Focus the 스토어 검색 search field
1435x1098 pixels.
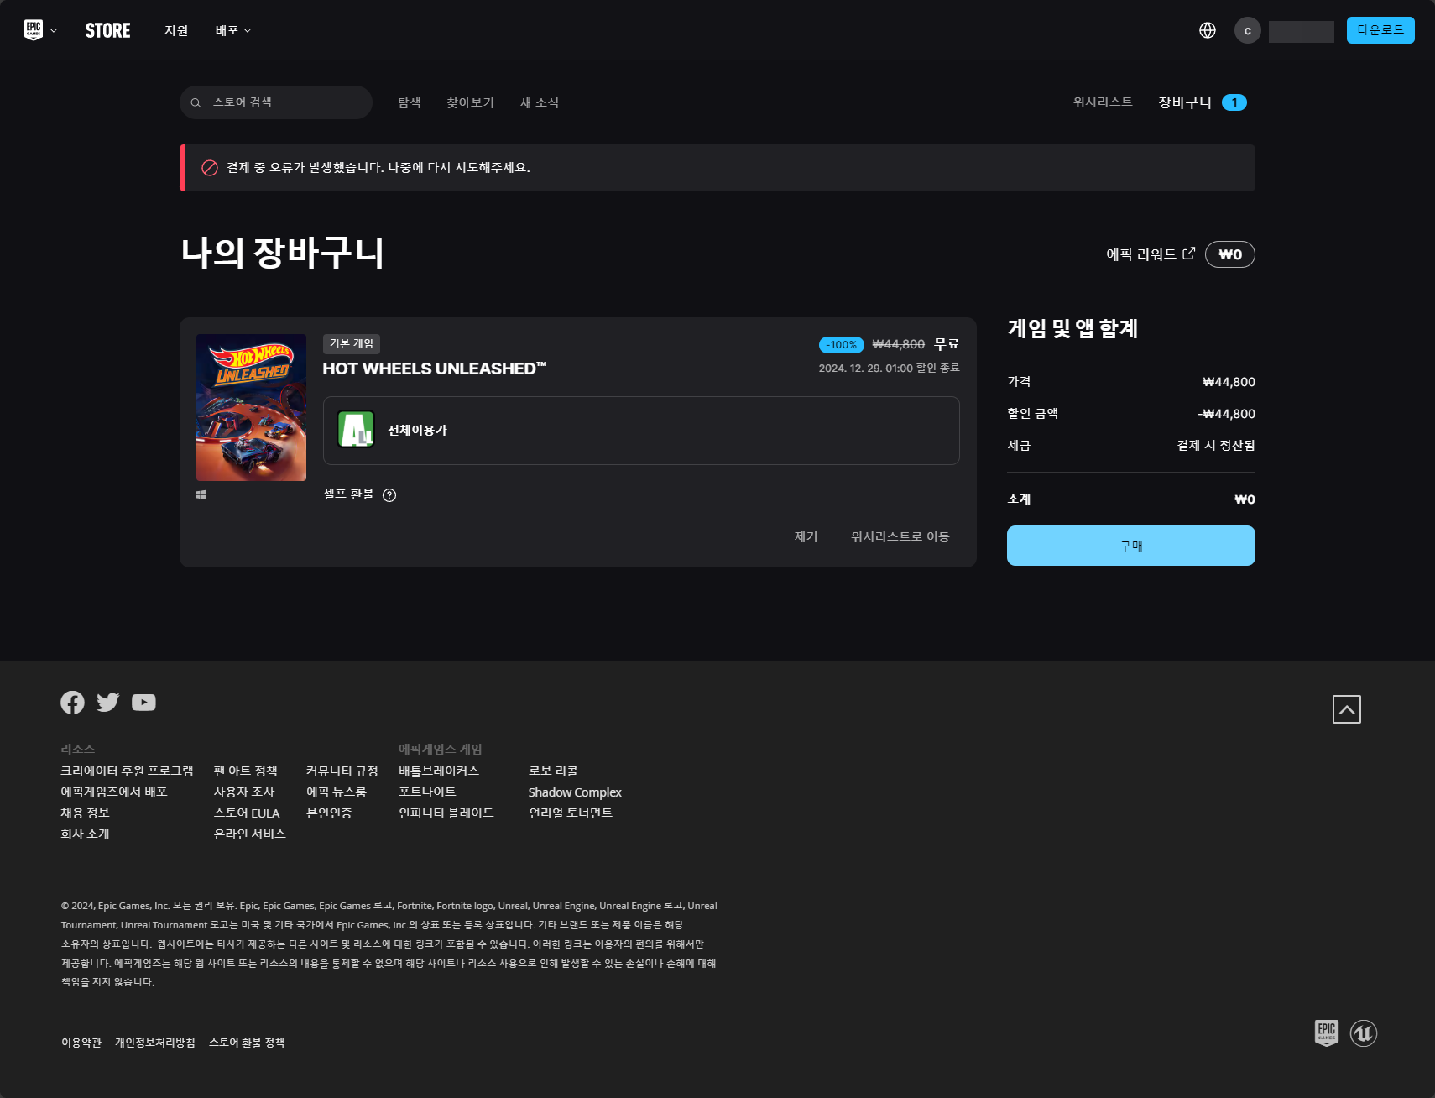click(x=276, y=102)
